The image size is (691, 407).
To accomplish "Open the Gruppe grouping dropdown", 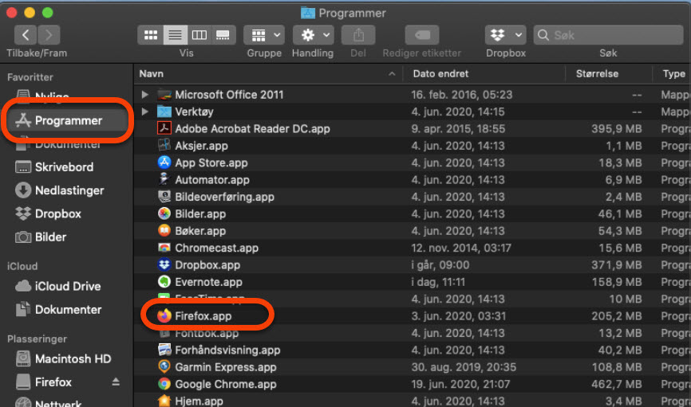I will [264, 35].
